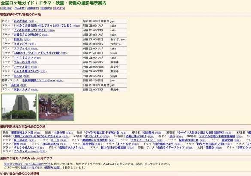
Task: Open the MARS drama link
Action: coord(18,76)
